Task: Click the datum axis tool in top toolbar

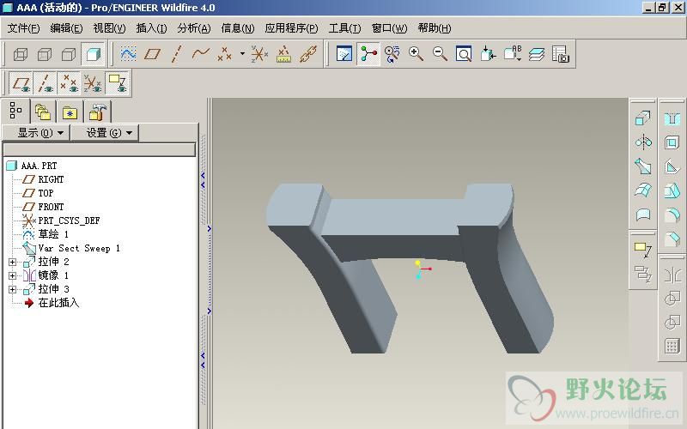Action: [x=176, y=54]
